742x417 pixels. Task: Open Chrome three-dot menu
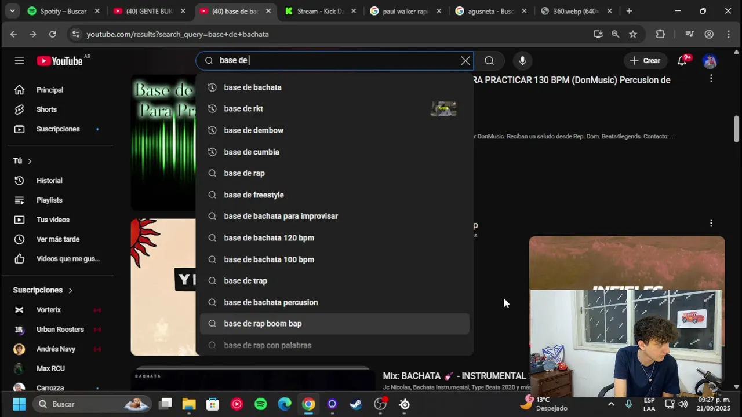click(729, 34)
